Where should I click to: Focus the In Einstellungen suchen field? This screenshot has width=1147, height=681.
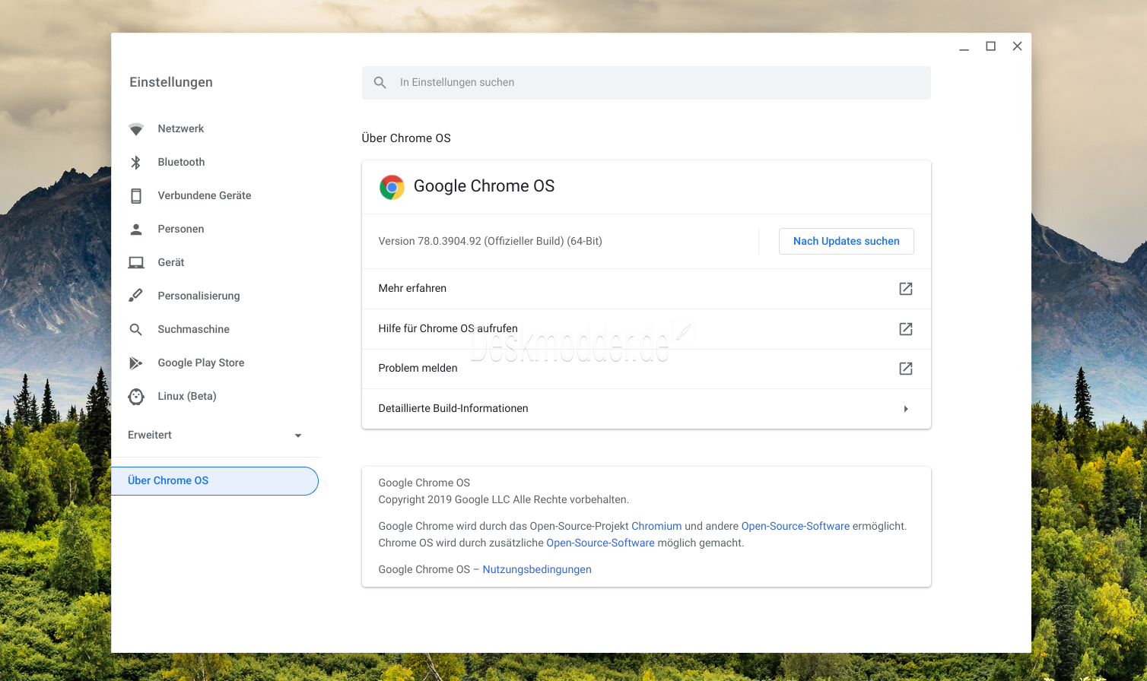click(647, 83)
